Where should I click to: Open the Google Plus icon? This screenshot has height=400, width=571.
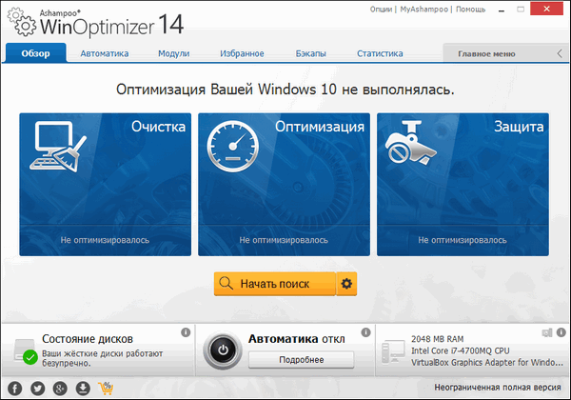(x=60, y=389)
